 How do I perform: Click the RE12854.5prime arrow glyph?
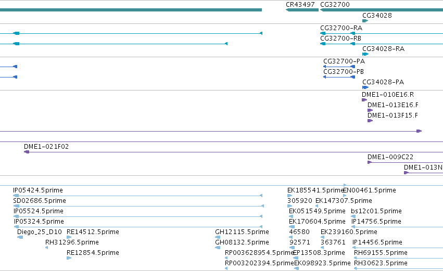69,258
